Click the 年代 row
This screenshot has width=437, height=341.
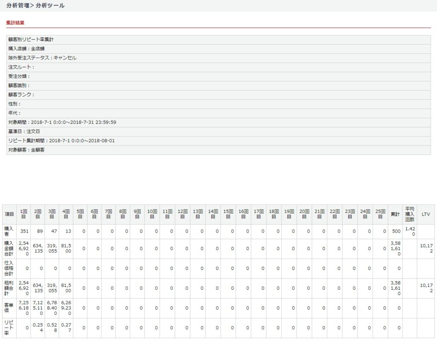[x=218, y=113]
